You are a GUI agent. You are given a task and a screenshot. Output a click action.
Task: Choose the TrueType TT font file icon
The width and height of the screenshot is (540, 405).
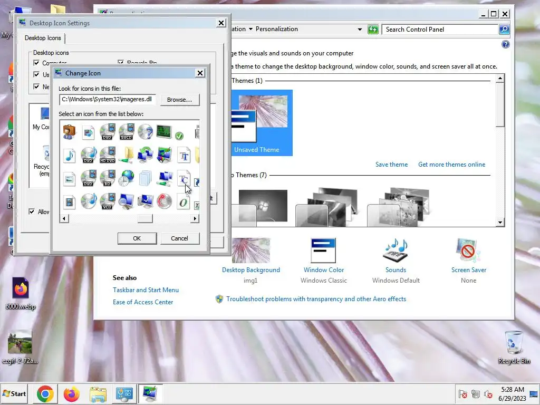184,156
